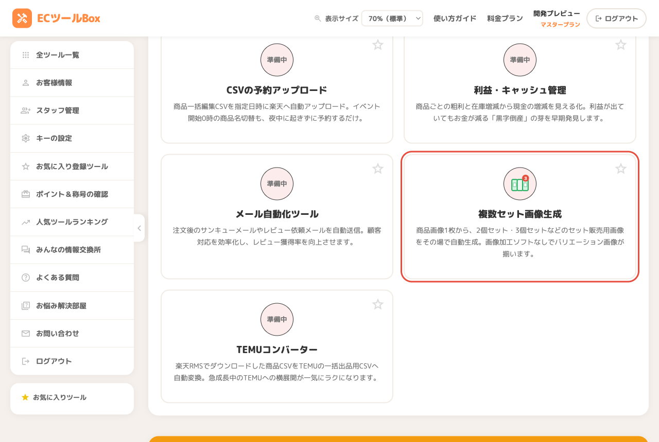Viewport: 659px width, 442px height.
Task: Click the 人気ツールランキング trend icon
Action: 26,222
